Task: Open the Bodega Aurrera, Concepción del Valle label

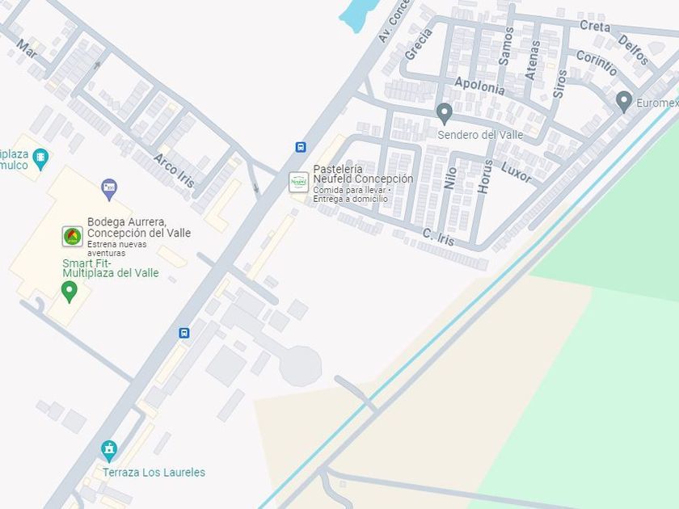Action: [x=139, y=227]
